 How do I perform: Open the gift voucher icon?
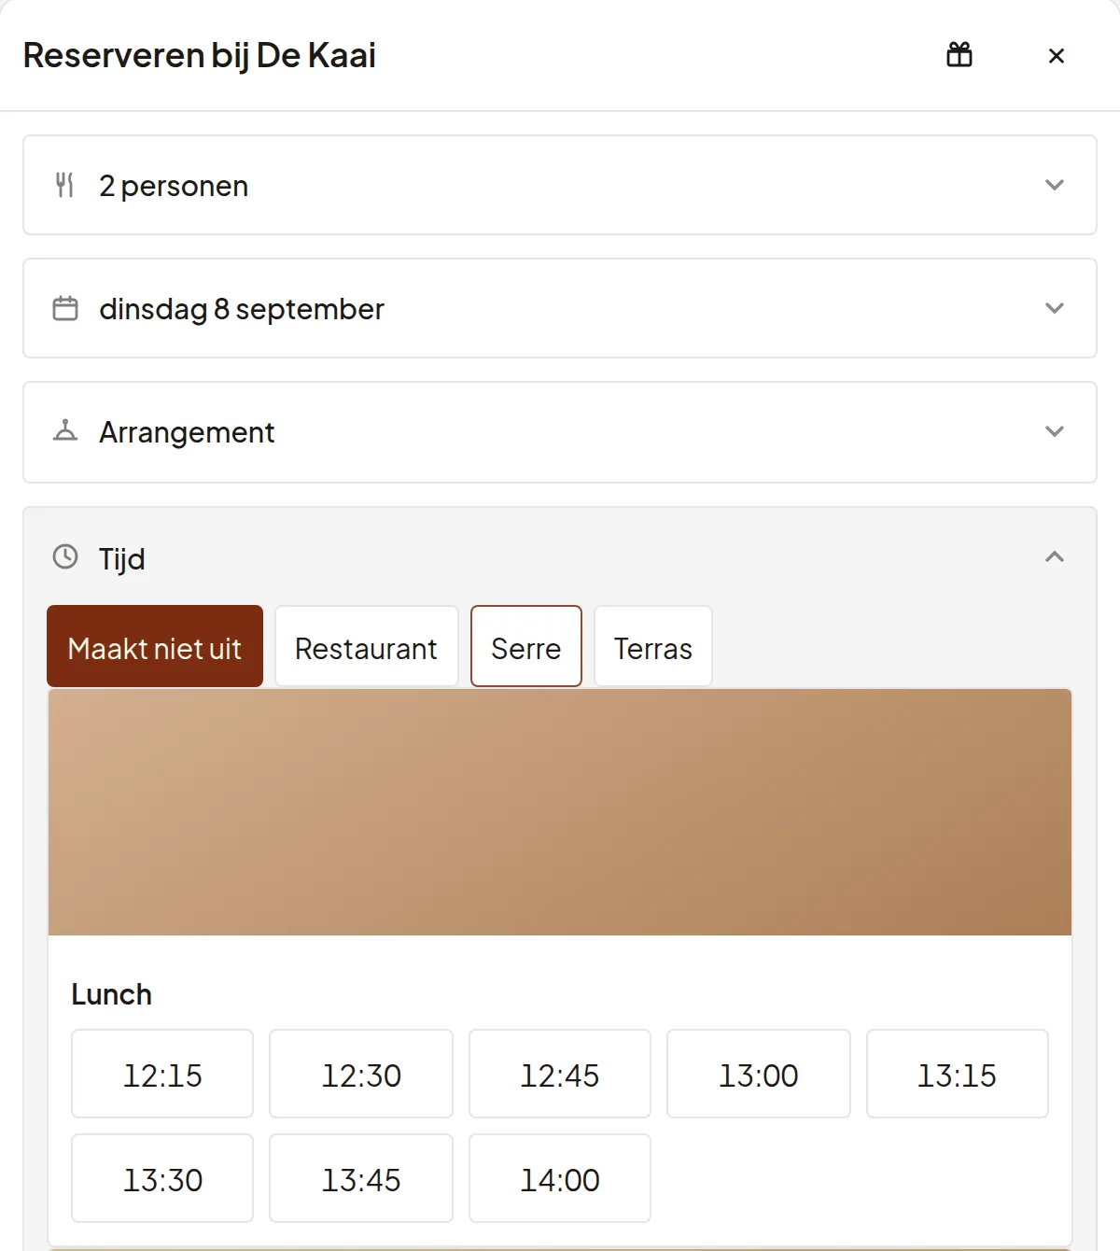click(x=959, y=55)
